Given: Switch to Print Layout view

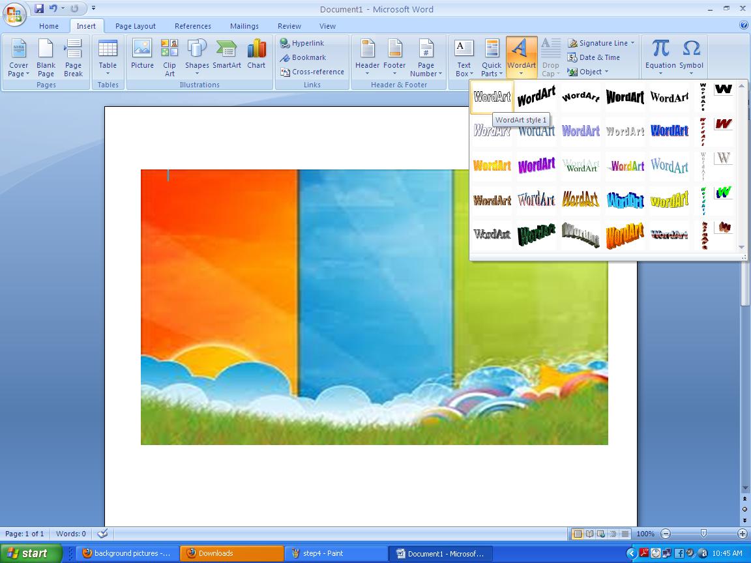Looking at the screenshot, I should click(578, 533).
